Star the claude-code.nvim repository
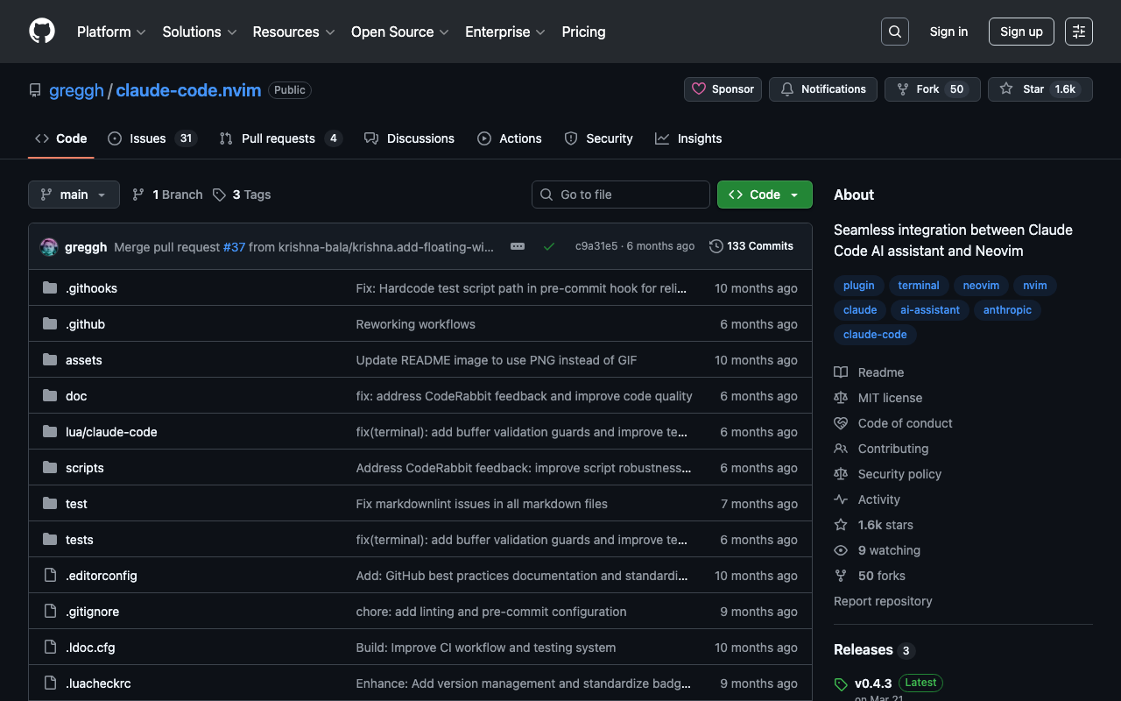 (x=1024, y=89)
